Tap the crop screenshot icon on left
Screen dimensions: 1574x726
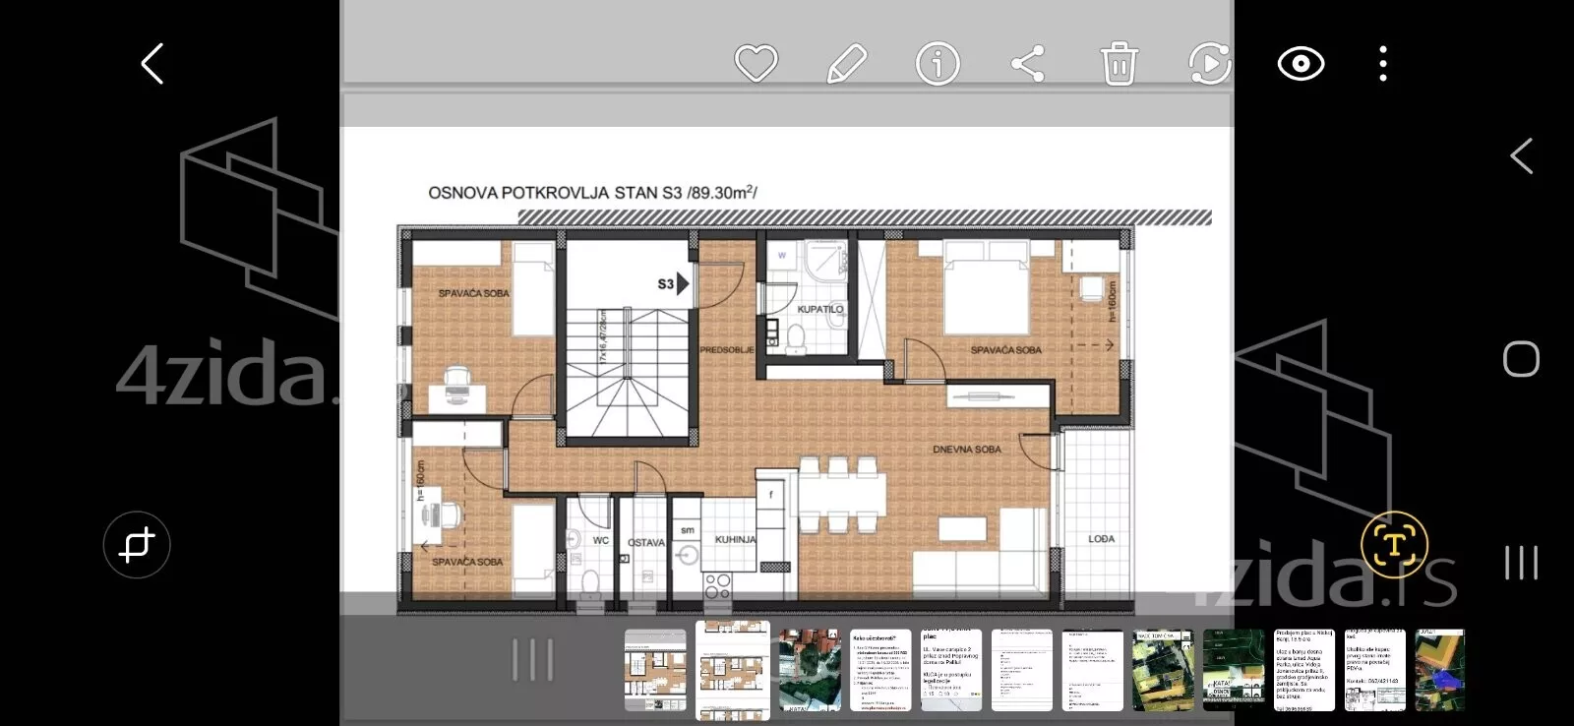coord(137,544)
